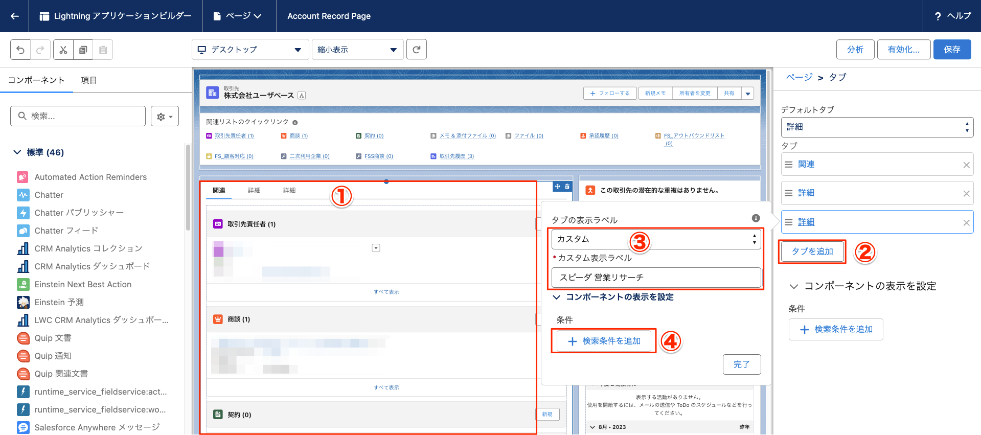Collapse the 標準 (46) components section
This screenshot has height=435, width=981.
tap(17, 152)
